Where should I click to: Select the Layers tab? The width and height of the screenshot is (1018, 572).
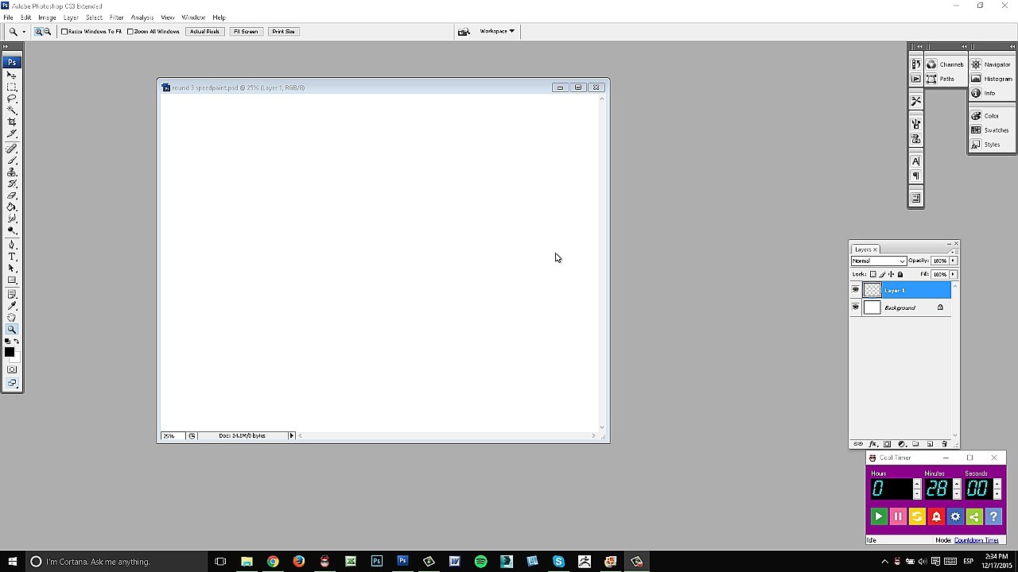coord(864,249)
